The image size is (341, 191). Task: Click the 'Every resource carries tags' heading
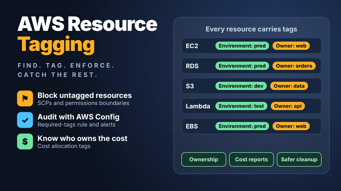[x=251, y=29]
